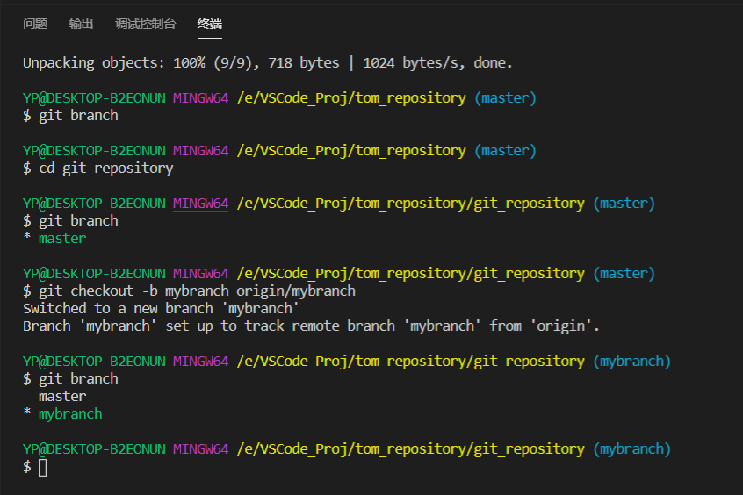This screenshot has height=495, width=743.
Task: Click the underlined MINGW64 text
Action: click(200, 204)
